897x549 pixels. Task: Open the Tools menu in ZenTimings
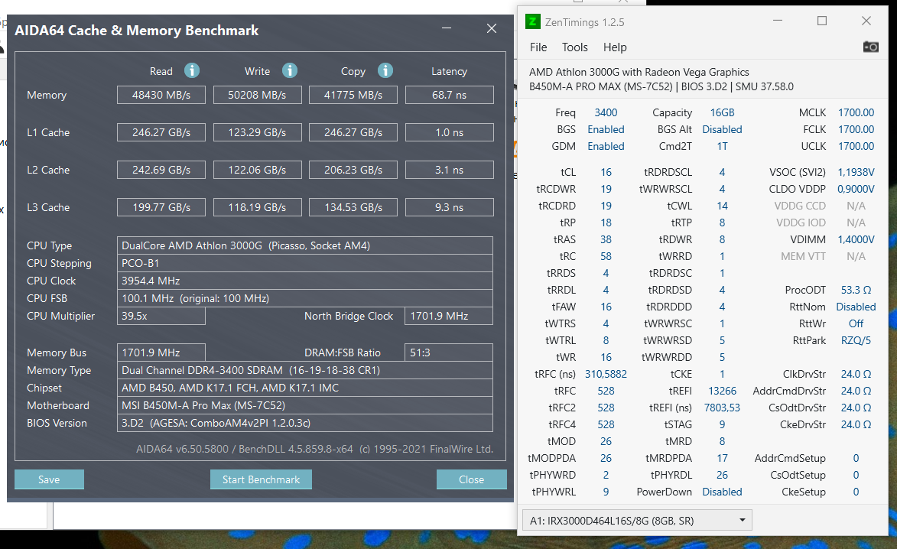coord(574,47)
